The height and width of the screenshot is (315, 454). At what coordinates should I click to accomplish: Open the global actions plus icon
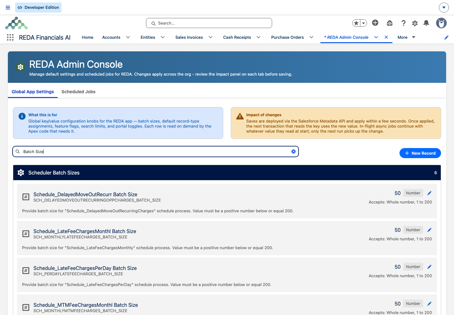[x=375, y=23]
